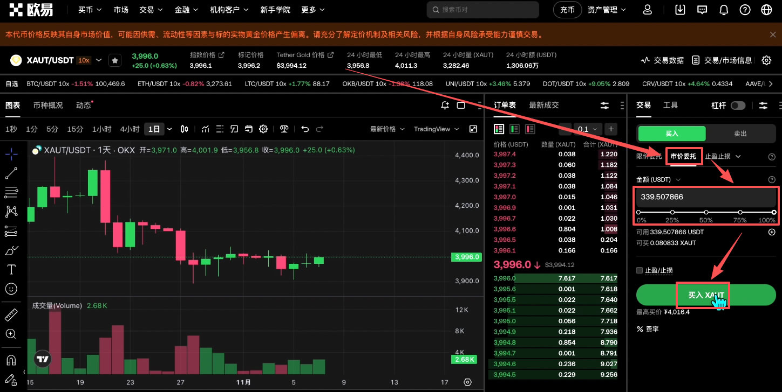Open the 0.1 price aggregation dropdown
The image size is (782, 392).
click(587, 129)
